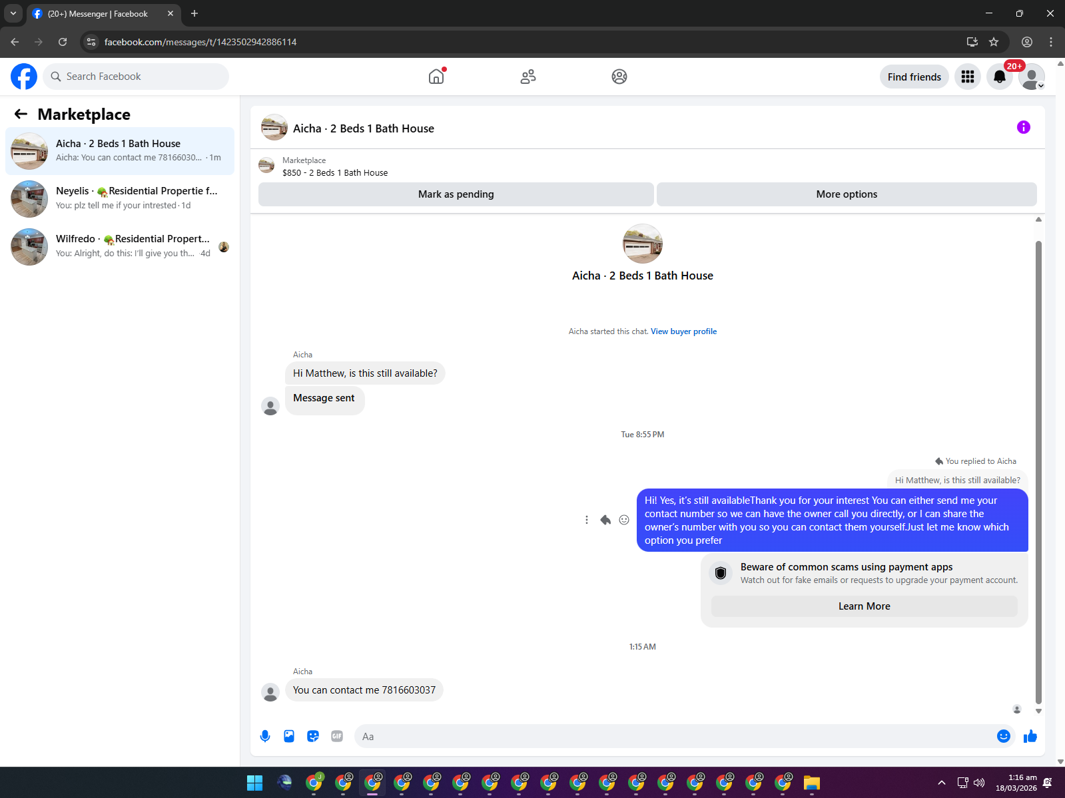Screen dimensions: 1065x798
Task: Click the browser address bar URL
Action: click(x=200, y=42)
